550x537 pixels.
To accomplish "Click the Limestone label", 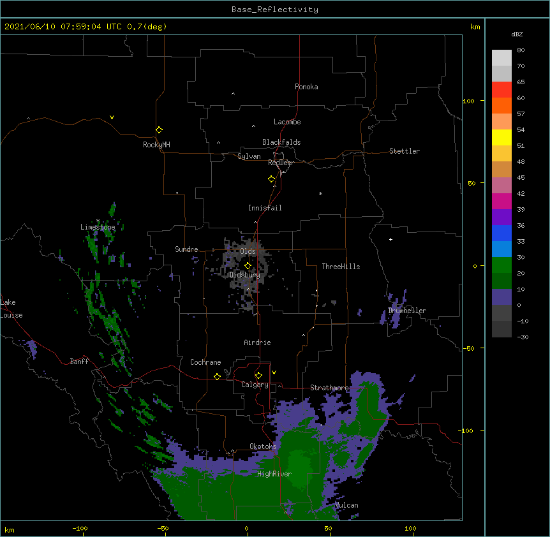I will [x=98, y=227].
